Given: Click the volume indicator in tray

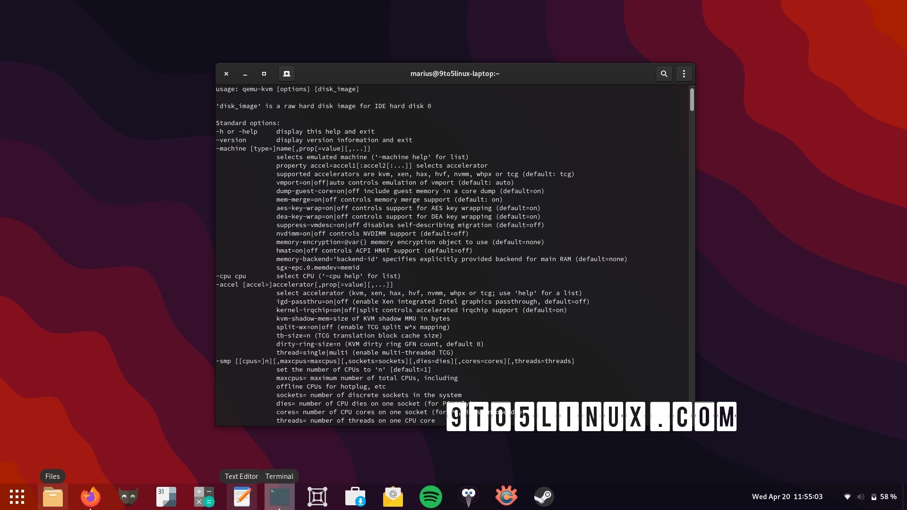Looking at the screenshot, I should (861, 497).
